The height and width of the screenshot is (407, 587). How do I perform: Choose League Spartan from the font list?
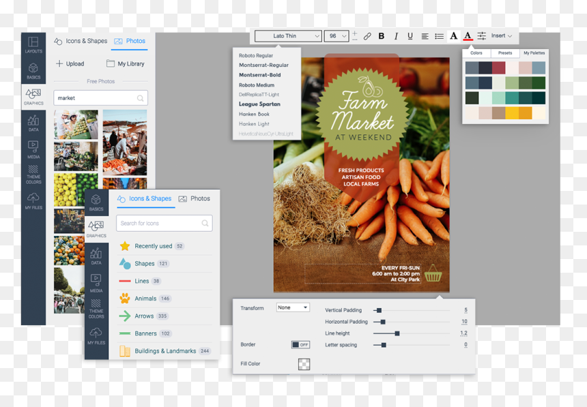click(259, 104)
